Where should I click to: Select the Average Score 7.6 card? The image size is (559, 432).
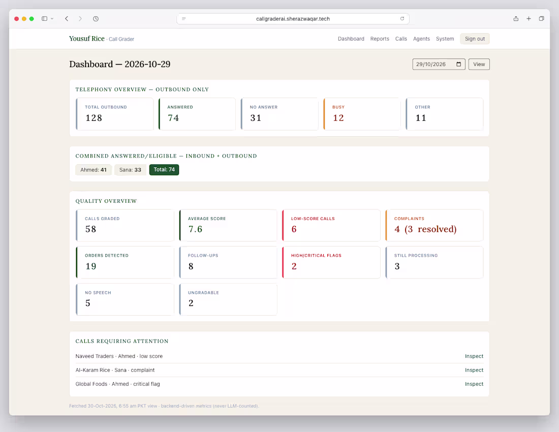click(228, 225)
